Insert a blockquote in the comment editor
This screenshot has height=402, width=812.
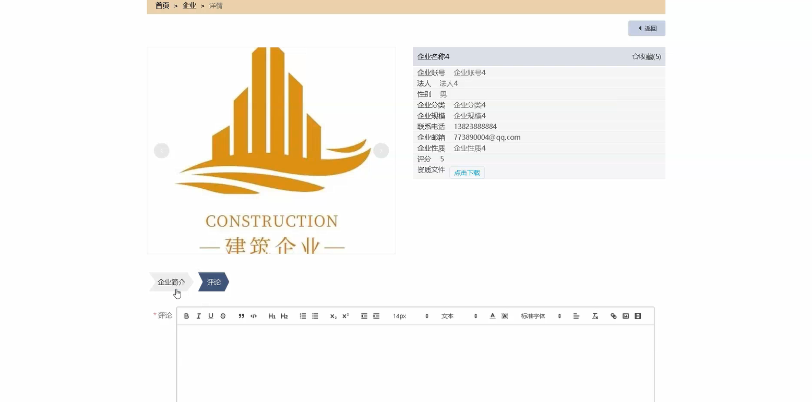pyautogui.click(x=241, y=315)
